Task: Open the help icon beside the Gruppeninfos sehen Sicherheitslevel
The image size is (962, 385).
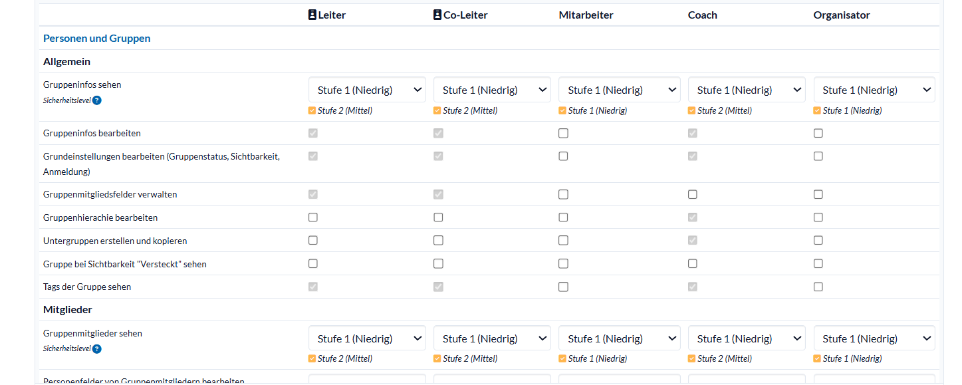Action: click(97, 100)
